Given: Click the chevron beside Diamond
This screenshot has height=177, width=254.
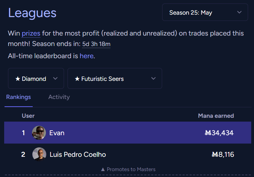Looking at the screenshot, I should (55, 78).
